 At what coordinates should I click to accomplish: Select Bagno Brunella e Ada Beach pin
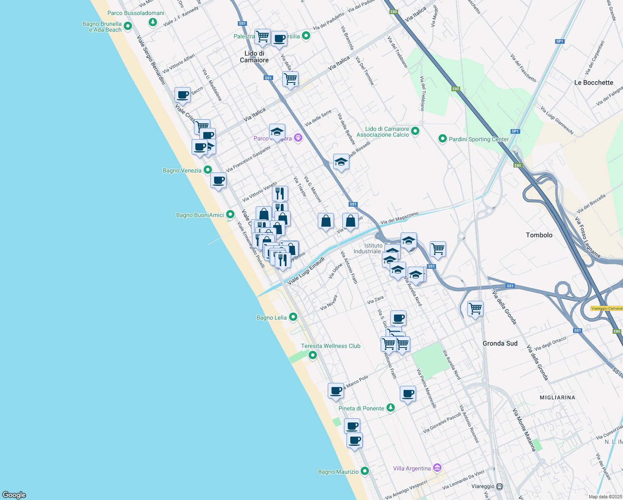pyautogui.click(x=128, y=26)
